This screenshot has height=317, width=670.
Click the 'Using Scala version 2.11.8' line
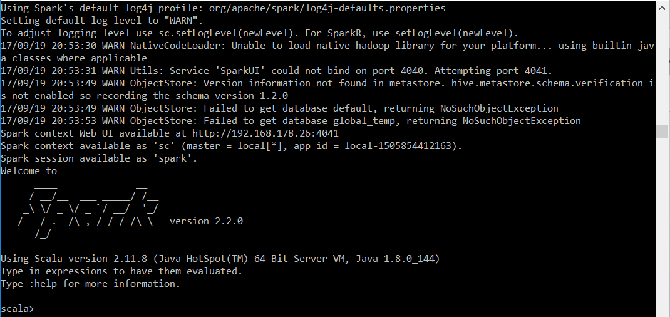(x=220, y=259)
